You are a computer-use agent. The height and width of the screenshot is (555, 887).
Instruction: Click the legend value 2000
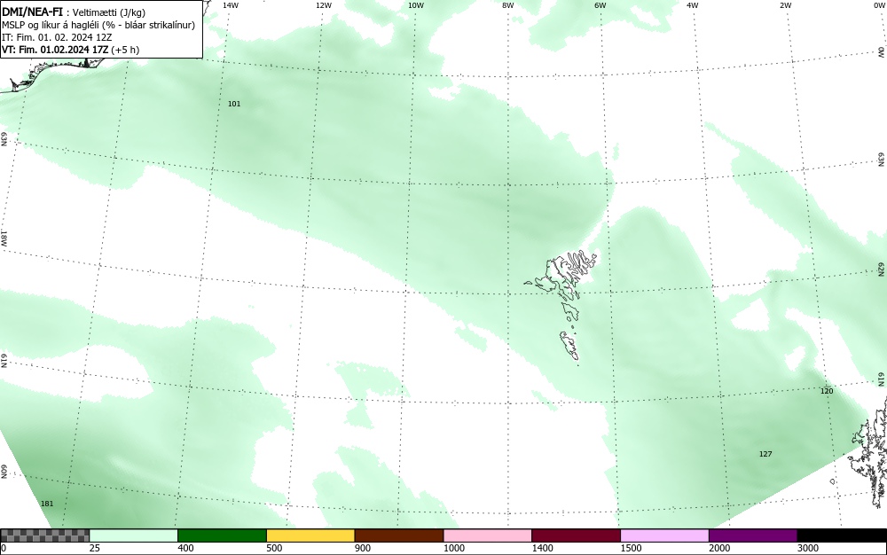(719, 548)
